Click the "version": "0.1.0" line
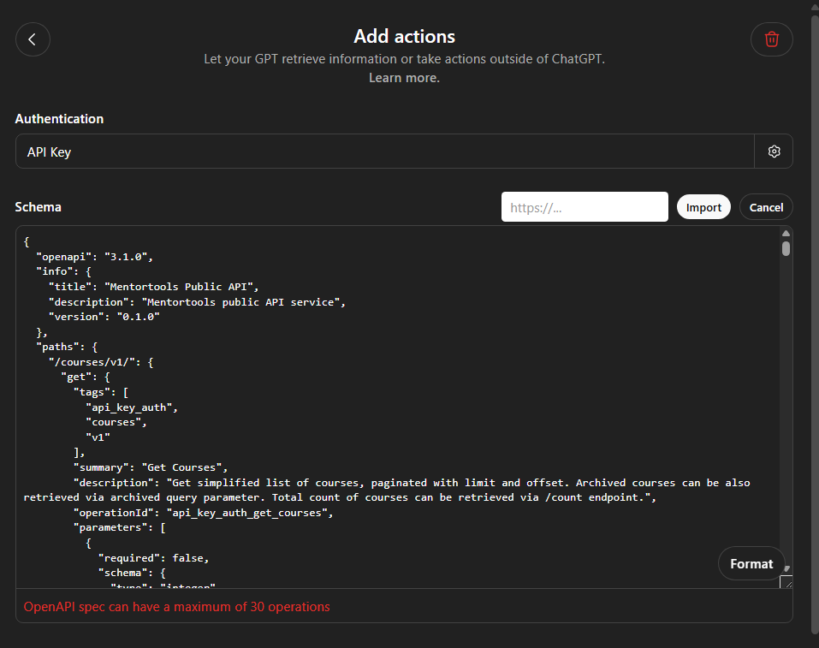This screenshot has height=648, width=819. pos(104,317)
